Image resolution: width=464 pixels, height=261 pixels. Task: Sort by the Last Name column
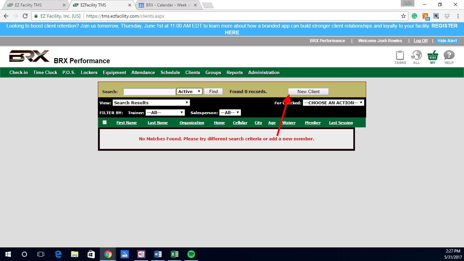[x=158, y=123]
